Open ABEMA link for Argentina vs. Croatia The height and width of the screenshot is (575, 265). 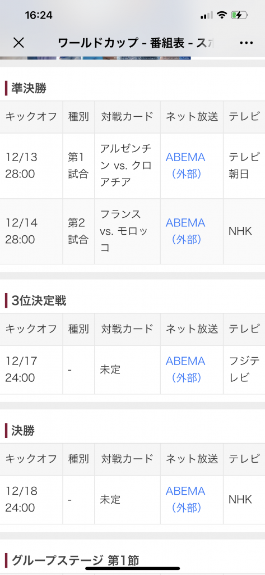tap(185, 166)
